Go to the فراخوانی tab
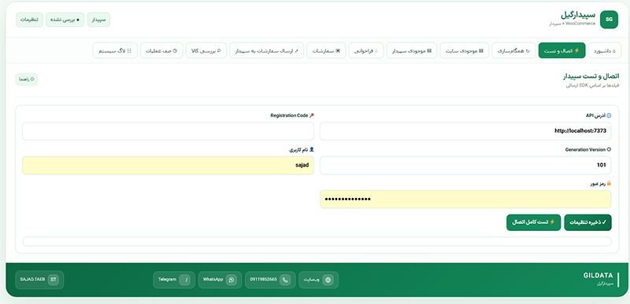The width and height of the screenshot is (630, 304). click(366, 51)
